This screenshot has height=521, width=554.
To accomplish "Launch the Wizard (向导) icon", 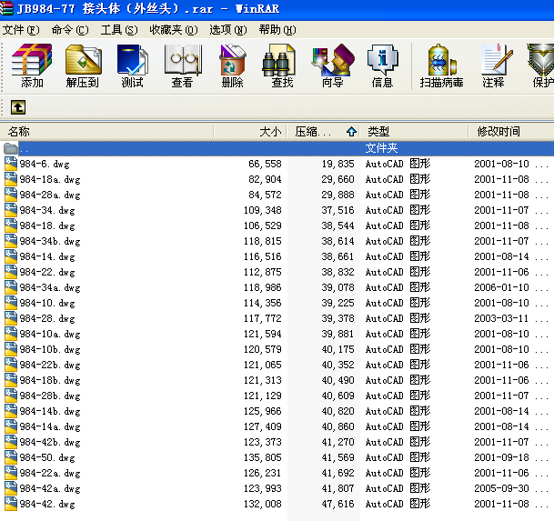I will tap(332, 60).
